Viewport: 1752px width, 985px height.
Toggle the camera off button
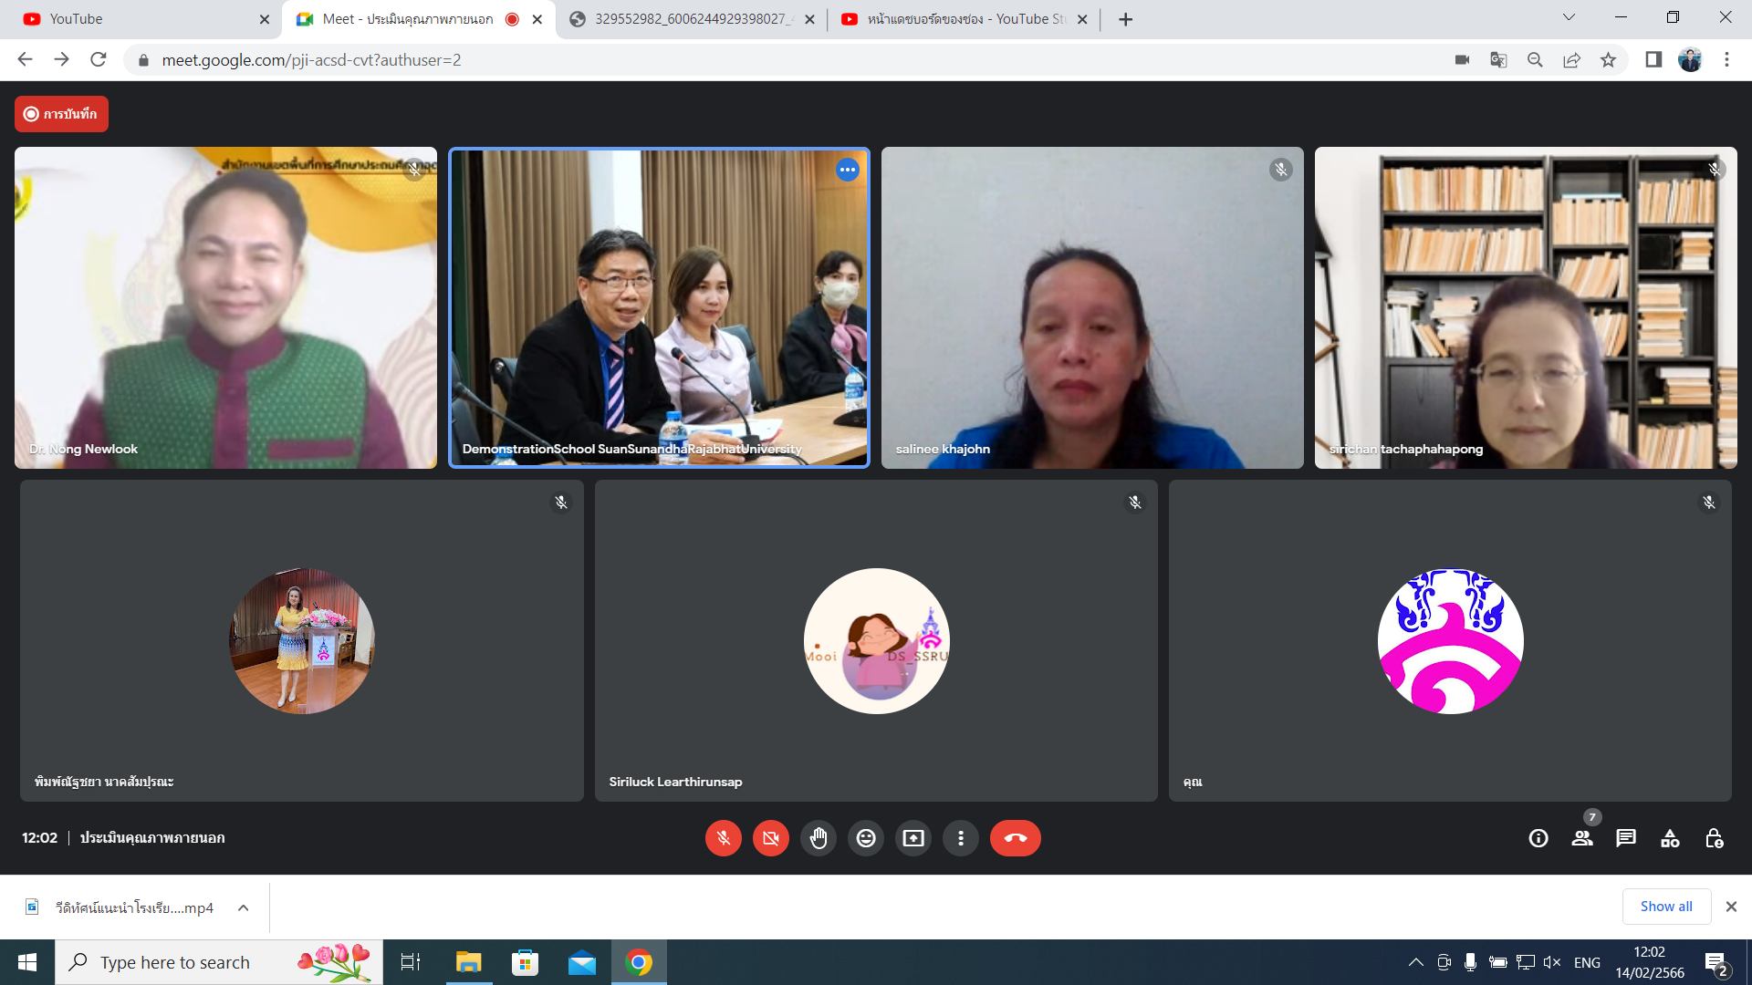[771, 838]
